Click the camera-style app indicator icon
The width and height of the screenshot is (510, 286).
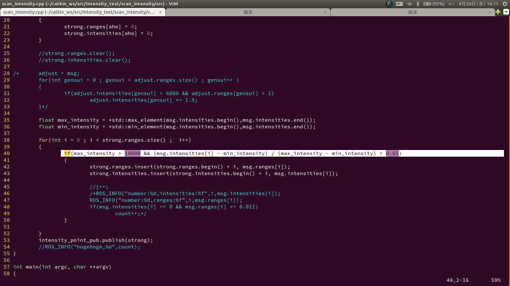[x=389, y=4]
